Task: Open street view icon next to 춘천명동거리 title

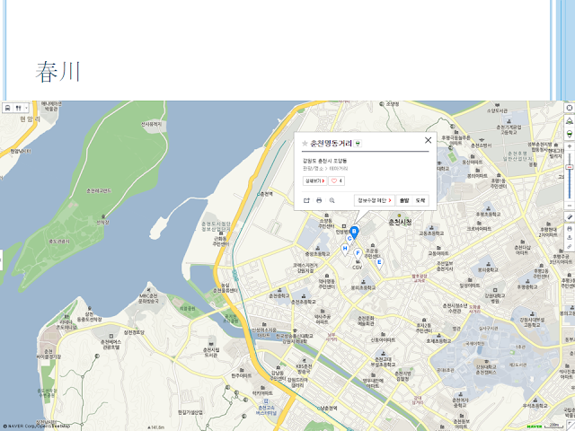Action: click(x=358, y=144)
